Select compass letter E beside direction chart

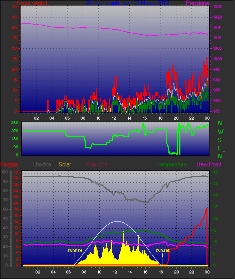tap(219, 148)
